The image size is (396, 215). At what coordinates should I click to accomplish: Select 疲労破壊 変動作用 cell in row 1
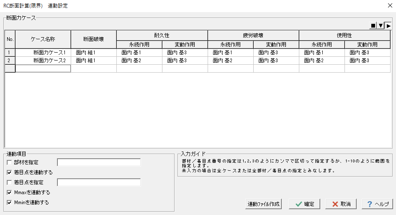[x=276, y=53]
